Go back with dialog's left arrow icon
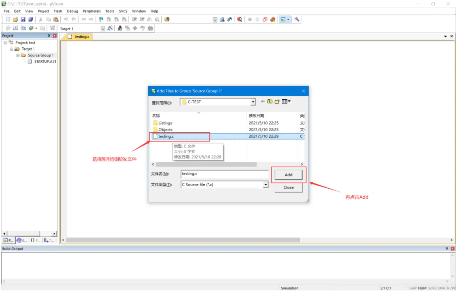 [x=262, y=102]
